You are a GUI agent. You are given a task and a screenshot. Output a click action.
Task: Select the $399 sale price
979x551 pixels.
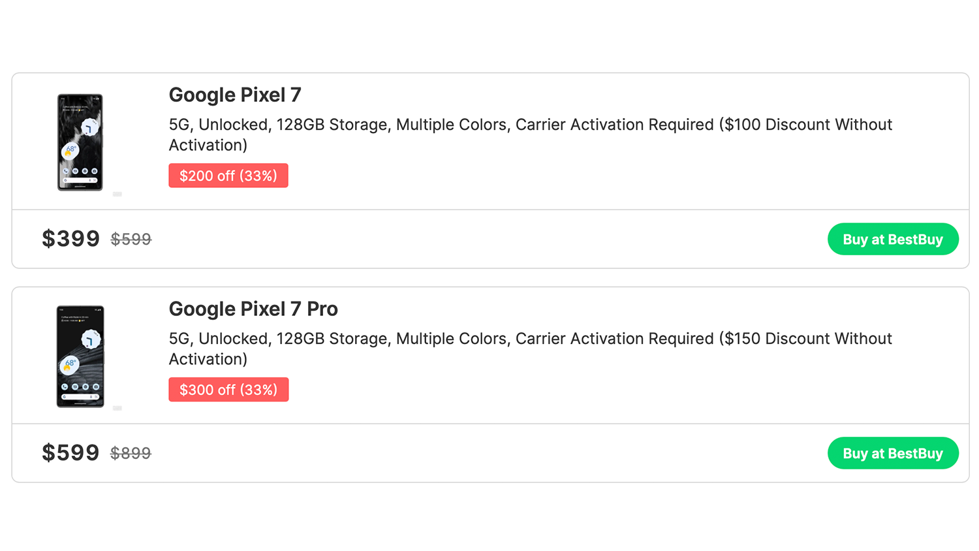point(70,239)
